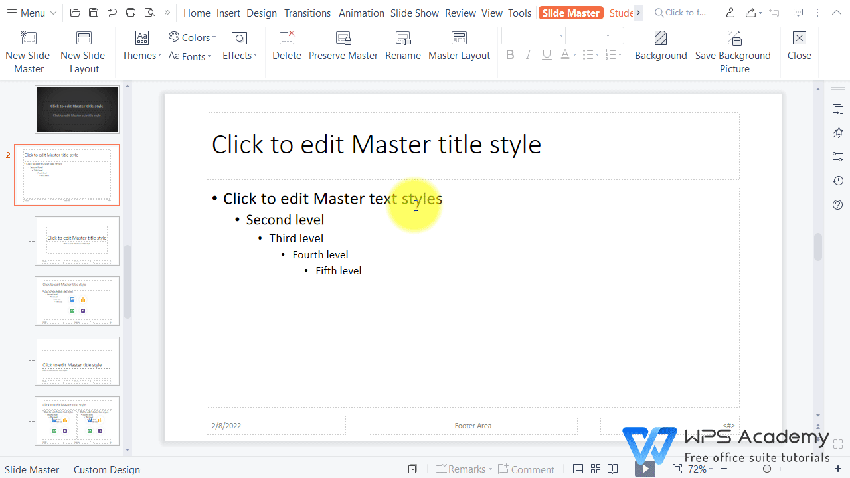Screen dimensions: 850x478
Task: Open the History panel in the right sidebar
Action: click(x=837, y=181)
